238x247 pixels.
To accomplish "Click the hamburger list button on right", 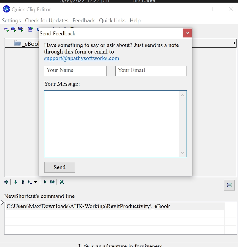I will click(x=229, y=185).
